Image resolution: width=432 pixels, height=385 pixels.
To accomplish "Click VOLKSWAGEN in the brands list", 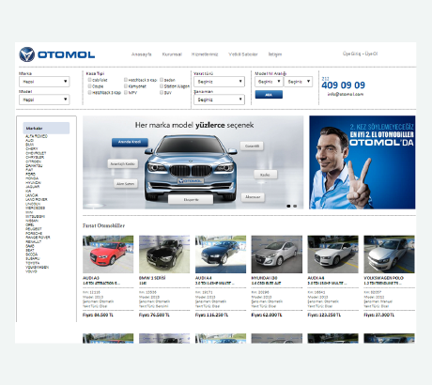I will (38, 268).
